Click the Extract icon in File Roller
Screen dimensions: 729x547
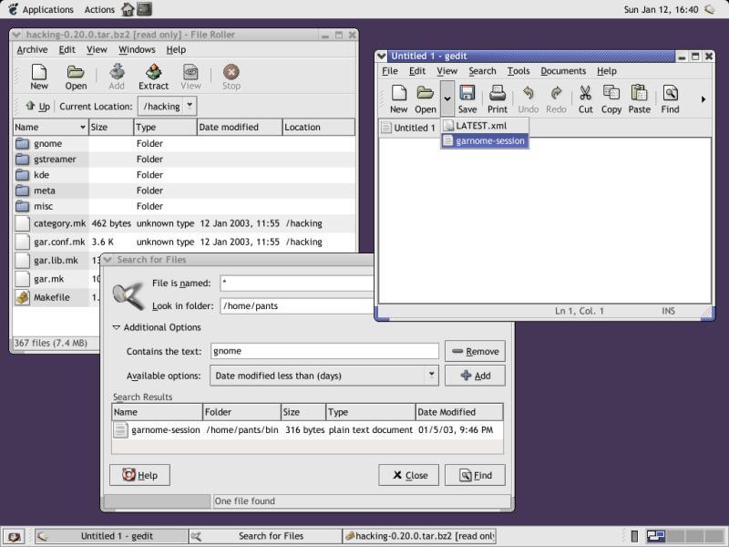tap(153, 77)
